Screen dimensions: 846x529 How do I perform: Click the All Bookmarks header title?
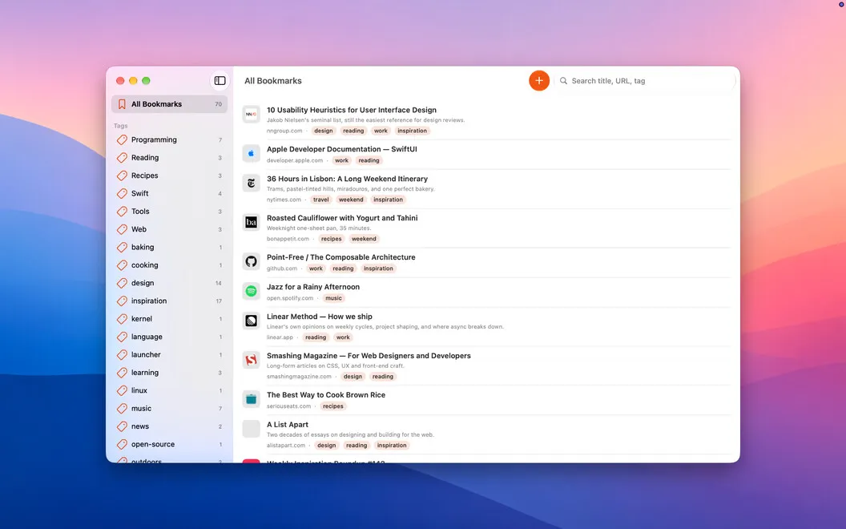click(x=273, y=81)
